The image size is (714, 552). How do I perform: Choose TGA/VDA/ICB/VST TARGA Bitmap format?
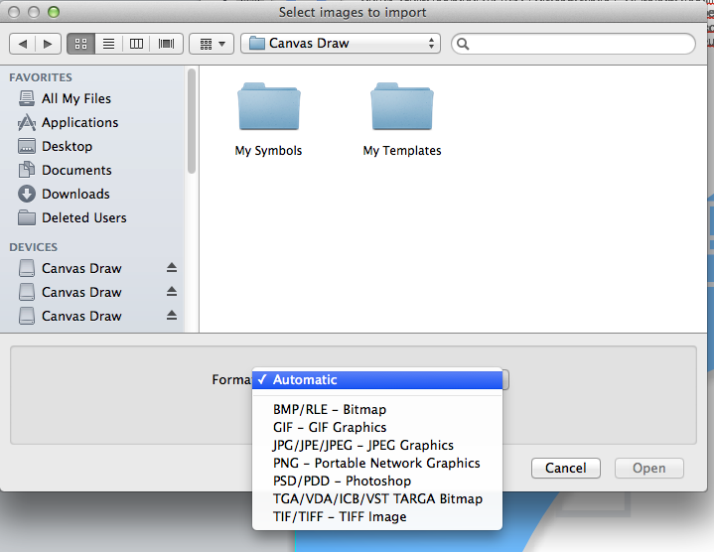[377, 498]
